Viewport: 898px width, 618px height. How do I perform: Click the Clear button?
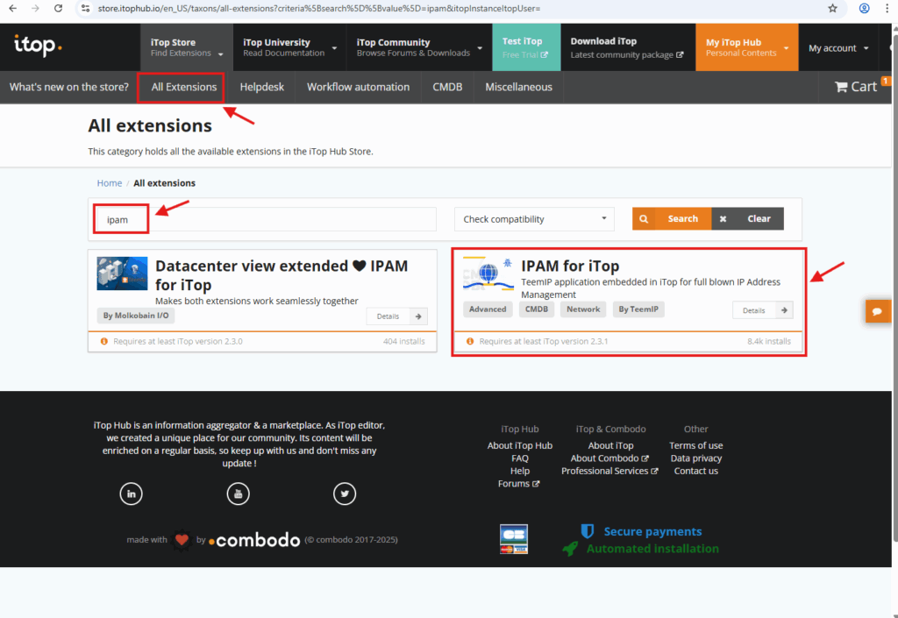click(x=748, y=219)
